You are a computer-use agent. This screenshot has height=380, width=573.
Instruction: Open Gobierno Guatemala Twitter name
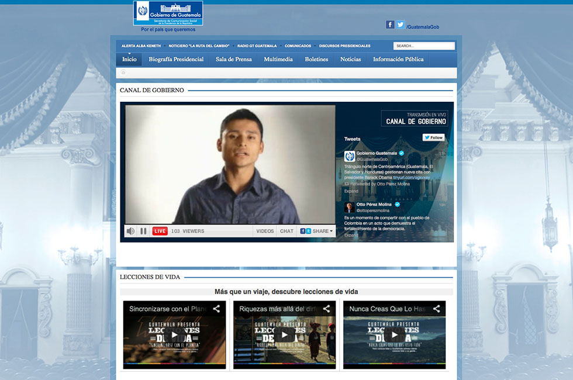pos(377,153)
